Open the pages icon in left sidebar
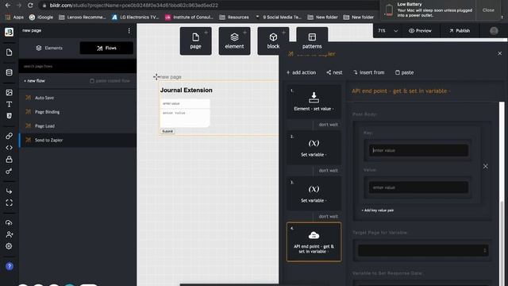The width and height of the screenshot is (508, 286). pyautogui.click(x=9, y=52)
